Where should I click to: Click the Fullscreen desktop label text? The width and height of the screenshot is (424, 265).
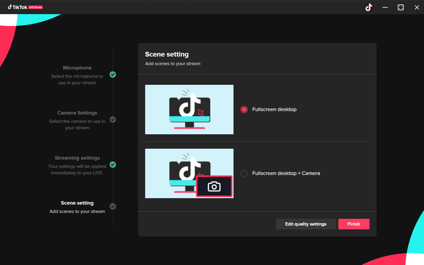coord(274,109)
